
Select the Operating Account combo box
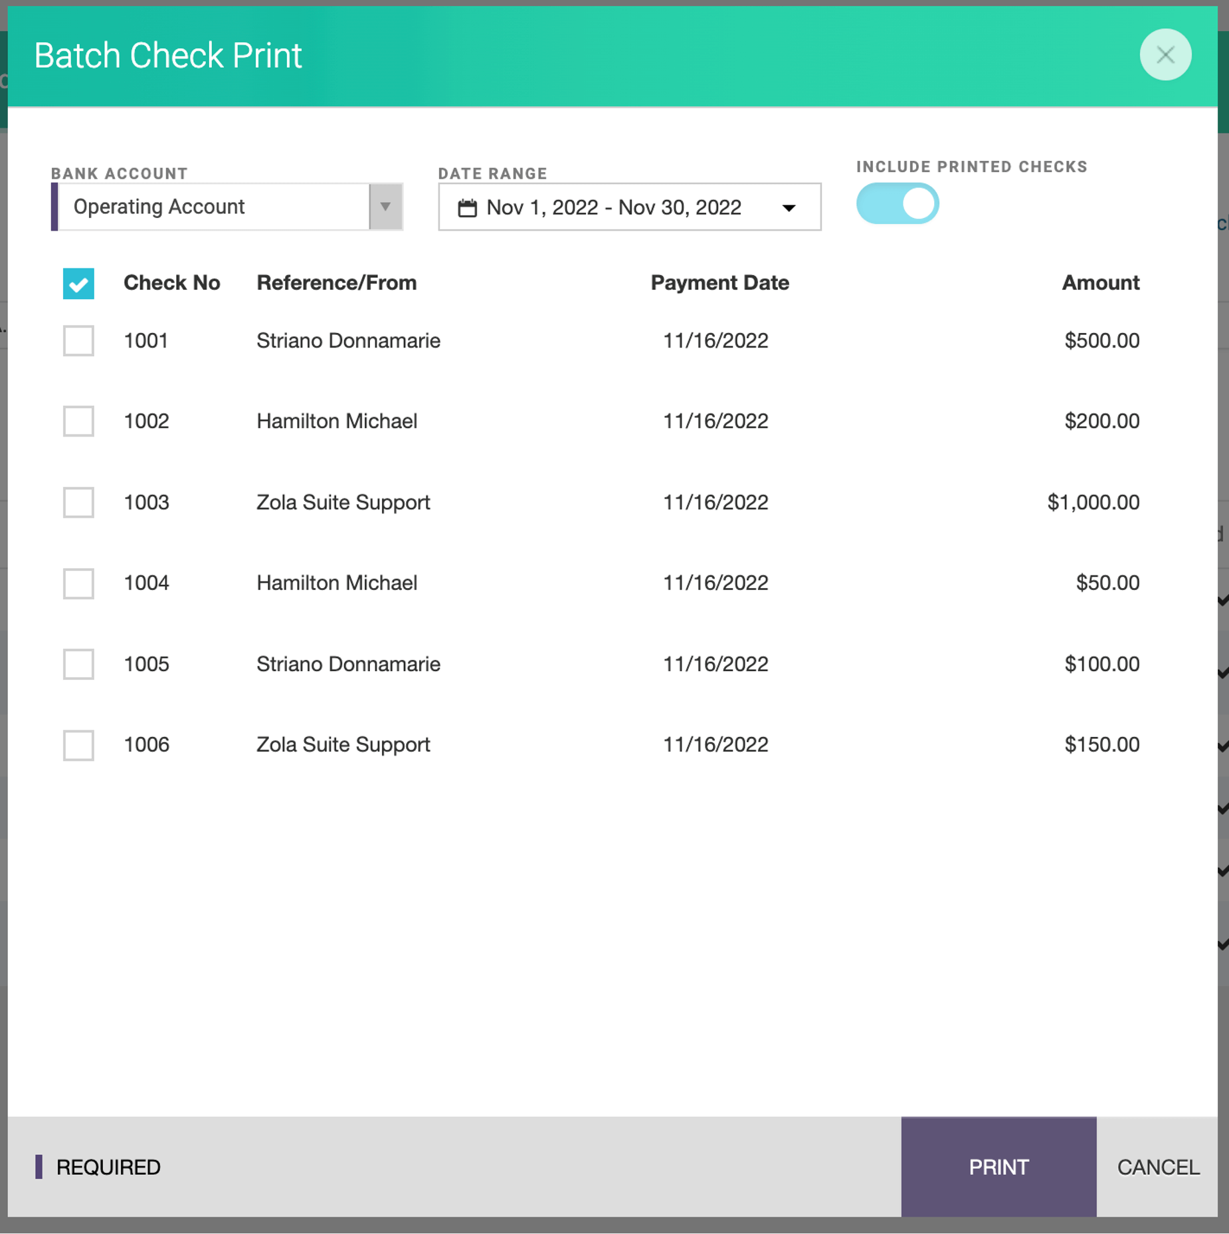[x=227, y=207]
